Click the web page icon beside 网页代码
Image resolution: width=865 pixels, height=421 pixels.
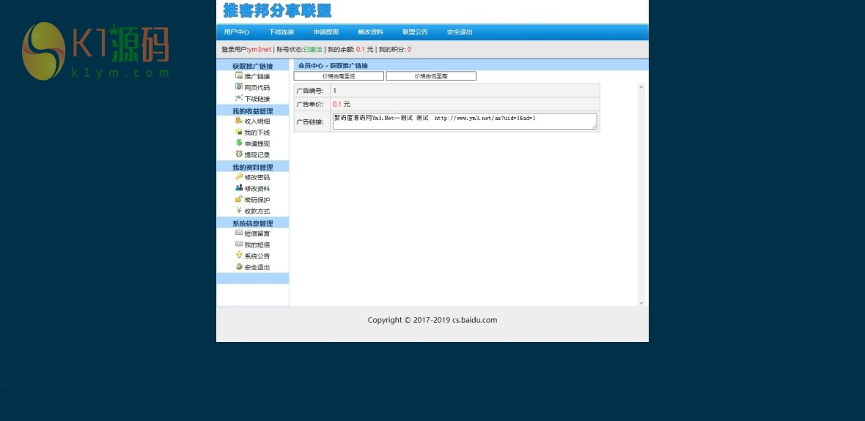239,87
